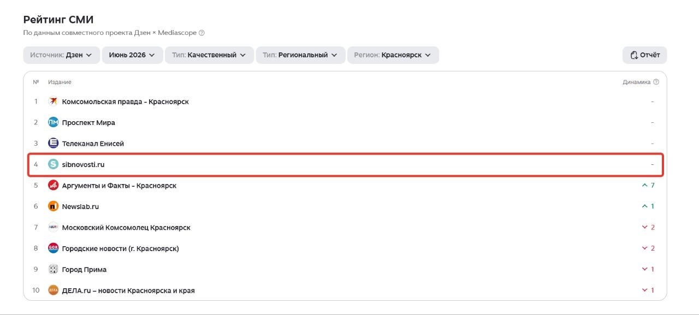
Task: Click the Комсомольская правда logo icon
Action: pos(53,102)
